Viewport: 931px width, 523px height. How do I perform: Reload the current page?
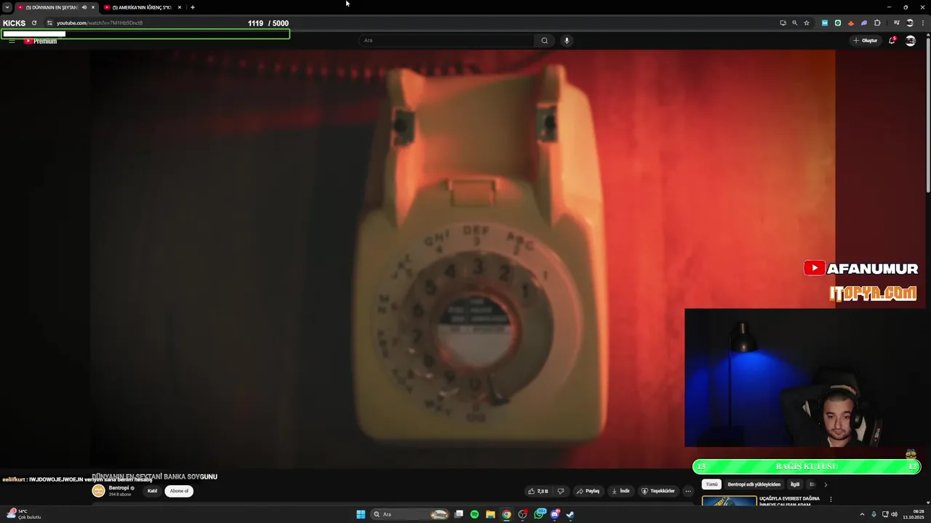coord(34,23)
